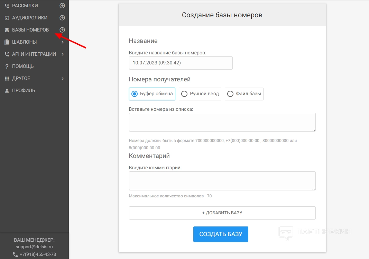Expand the ДРУГОЕ submenu chevron
This screenshot has height=259, width=369.
(63, 79)
